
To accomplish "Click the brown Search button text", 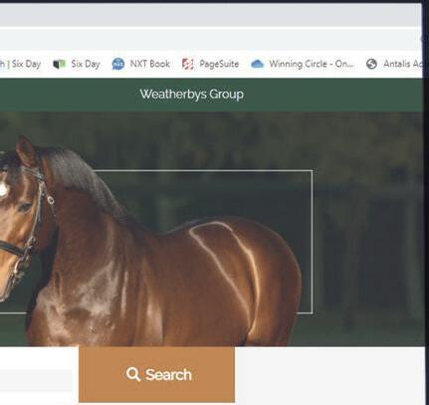I will pos(168,375).
